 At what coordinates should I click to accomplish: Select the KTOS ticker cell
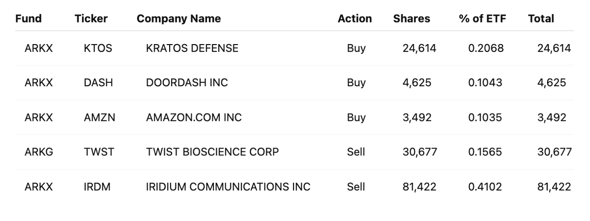(x=98, y=48)
